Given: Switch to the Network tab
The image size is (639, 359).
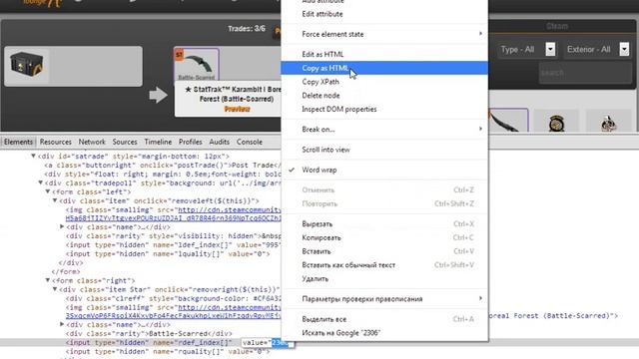Looking at the screenshot, I should click(x=92, y=142).
